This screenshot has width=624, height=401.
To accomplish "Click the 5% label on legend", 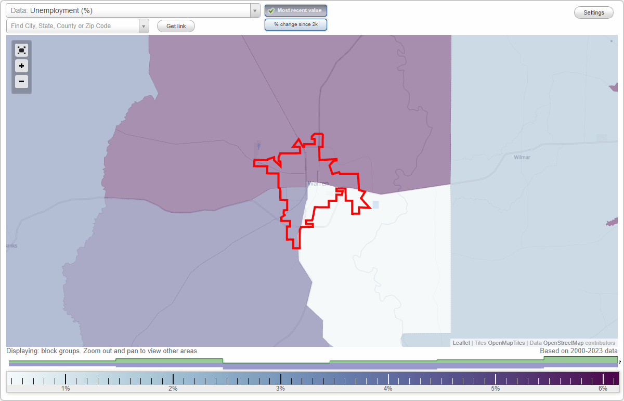I will click(x=496, y=389).
